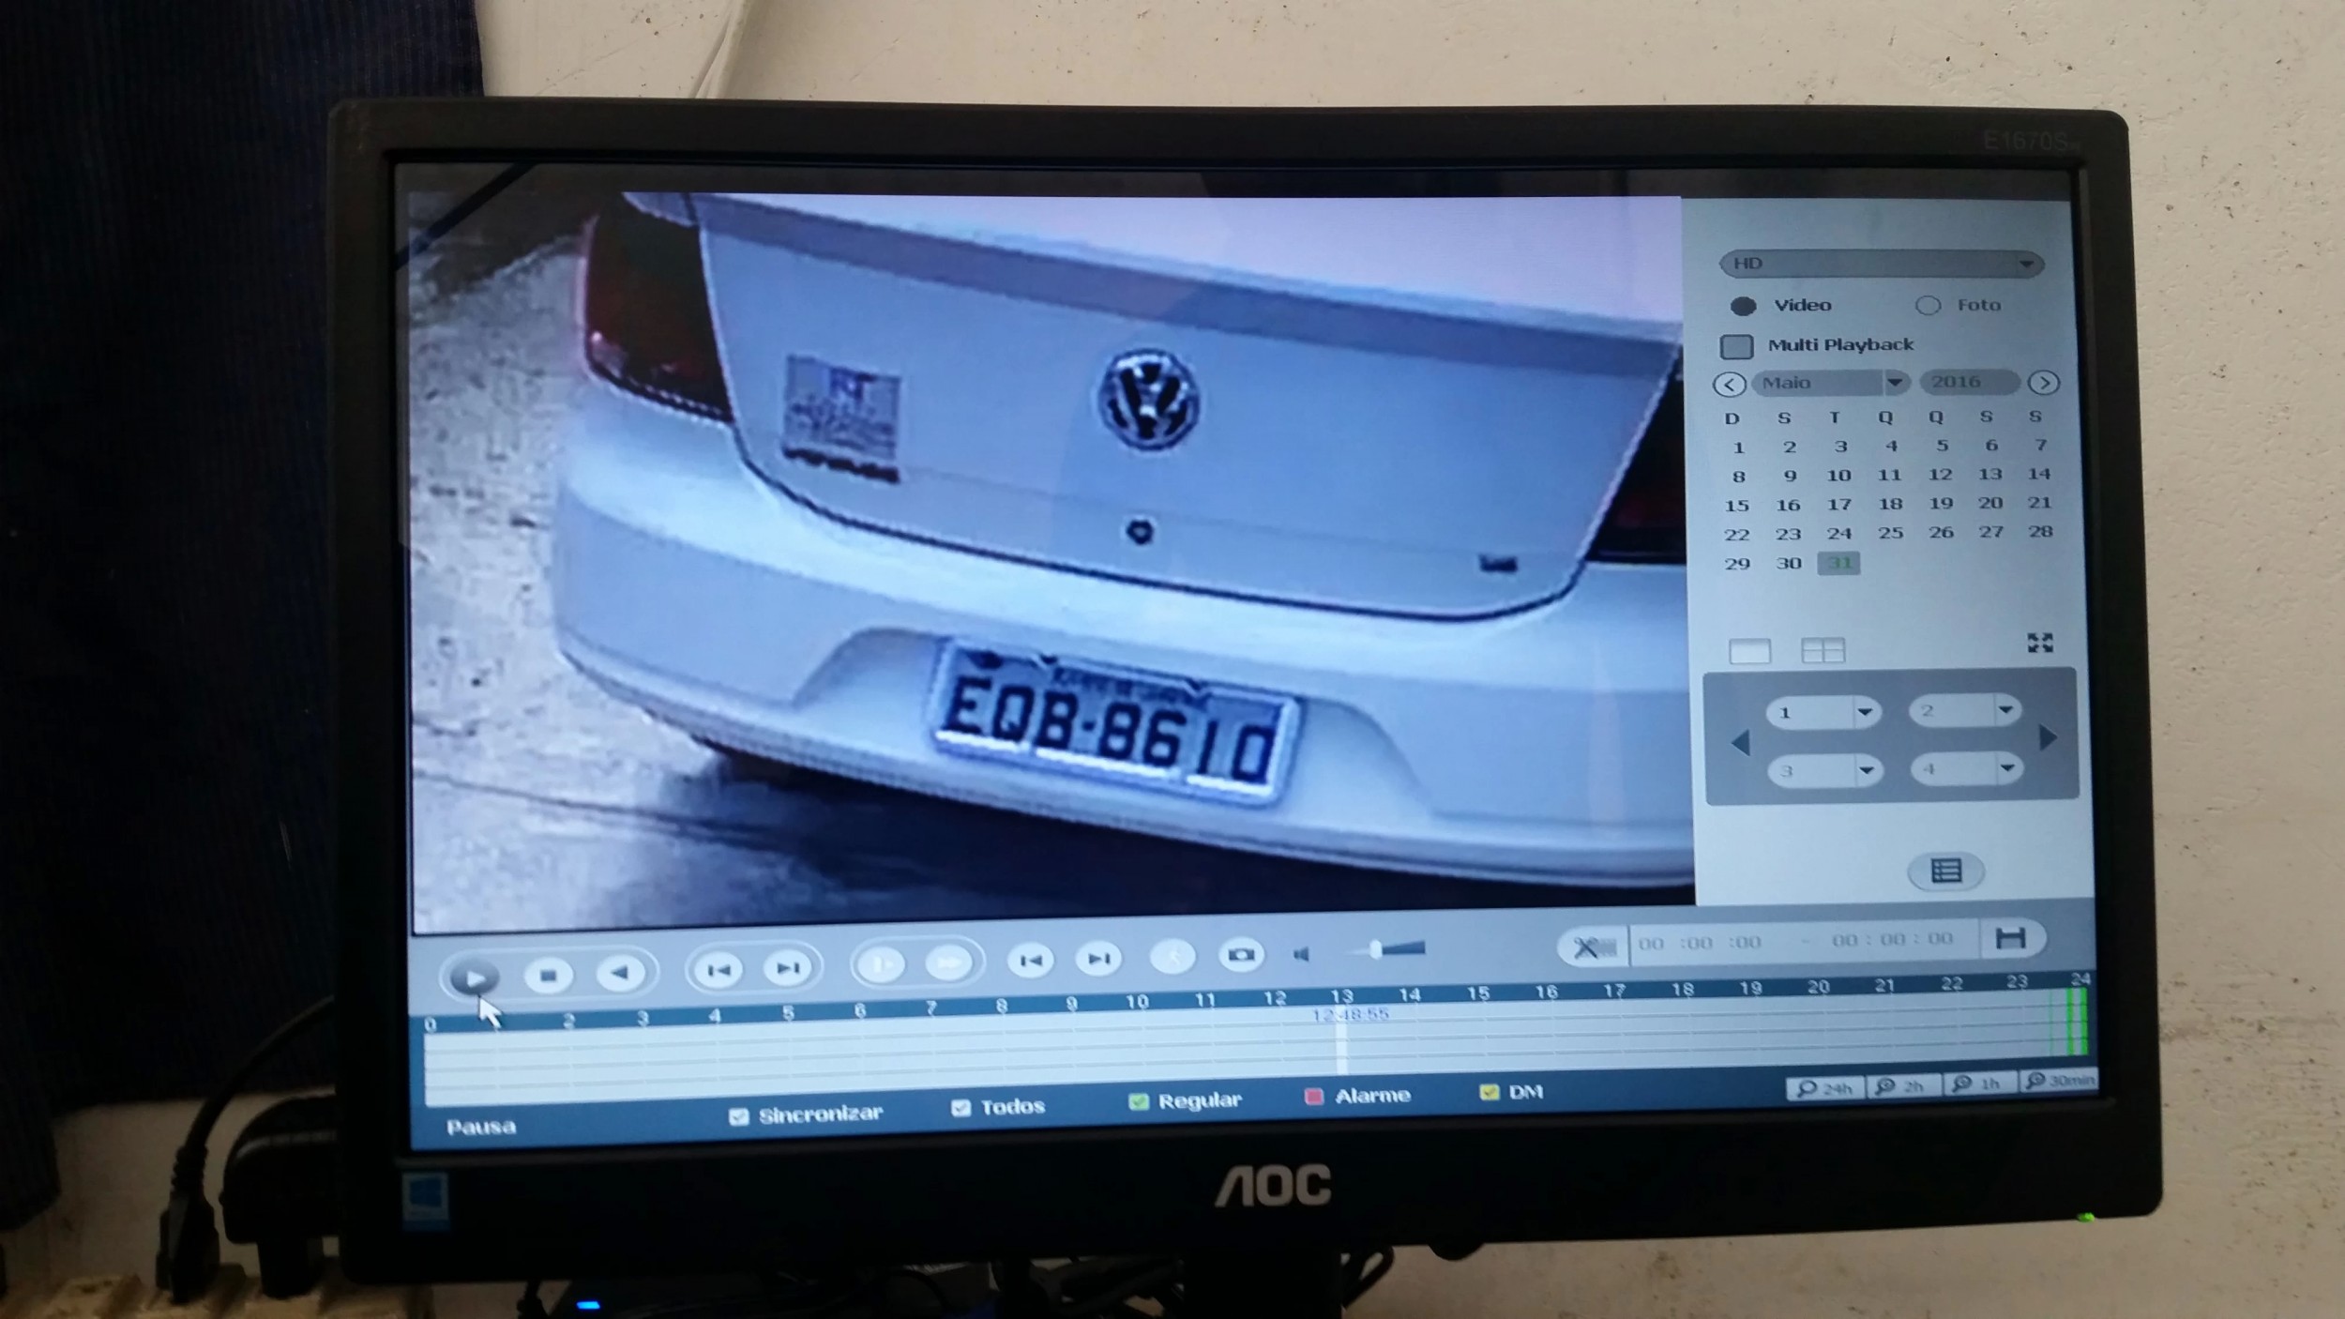Save the clip with the floppy icon
The image size is (2345, 1319).
coord(2010,937)
